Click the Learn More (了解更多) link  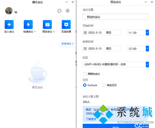91,119
